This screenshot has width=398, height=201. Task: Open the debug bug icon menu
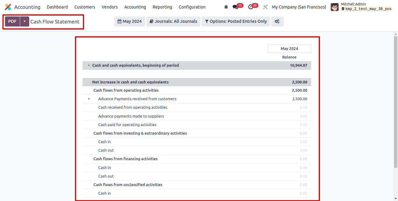(x=226, y=7)
